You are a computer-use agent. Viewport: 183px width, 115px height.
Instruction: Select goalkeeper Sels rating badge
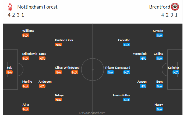point(9,72)
